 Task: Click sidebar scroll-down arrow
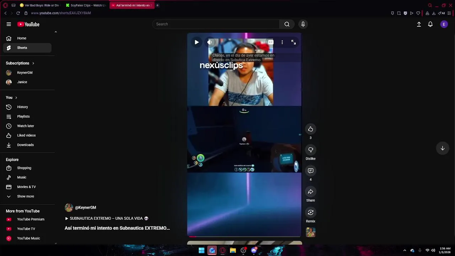point(55,244)
